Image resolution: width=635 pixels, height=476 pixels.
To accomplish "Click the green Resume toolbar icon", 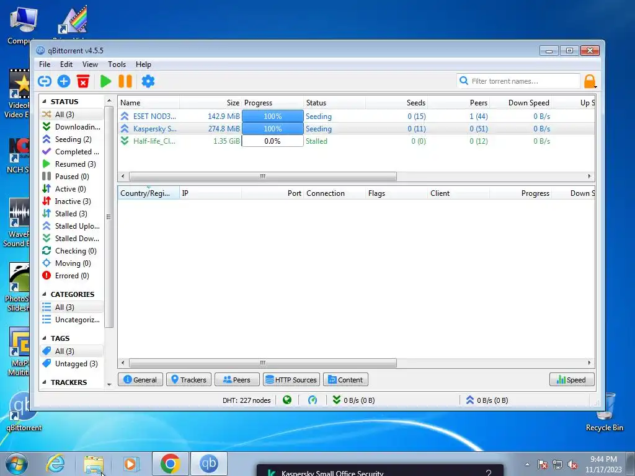I will [x=105, y=81].
